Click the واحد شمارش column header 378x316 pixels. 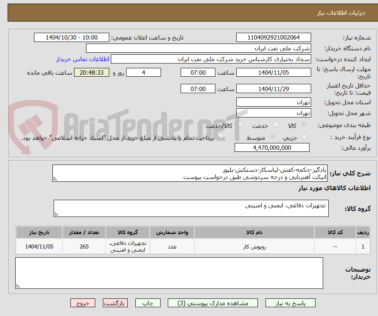click(172, 233)
